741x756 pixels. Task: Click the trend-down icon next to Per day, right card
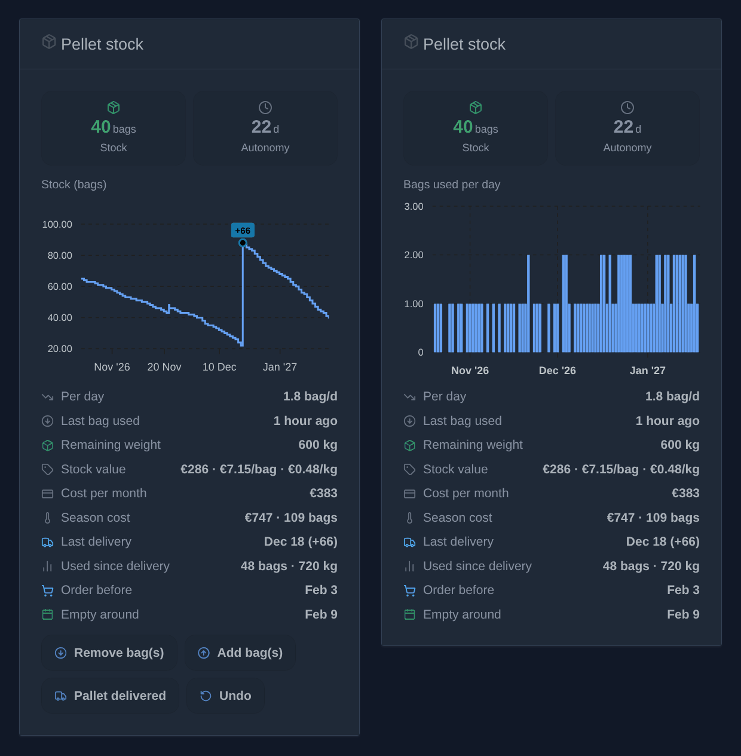pos(410,397)
